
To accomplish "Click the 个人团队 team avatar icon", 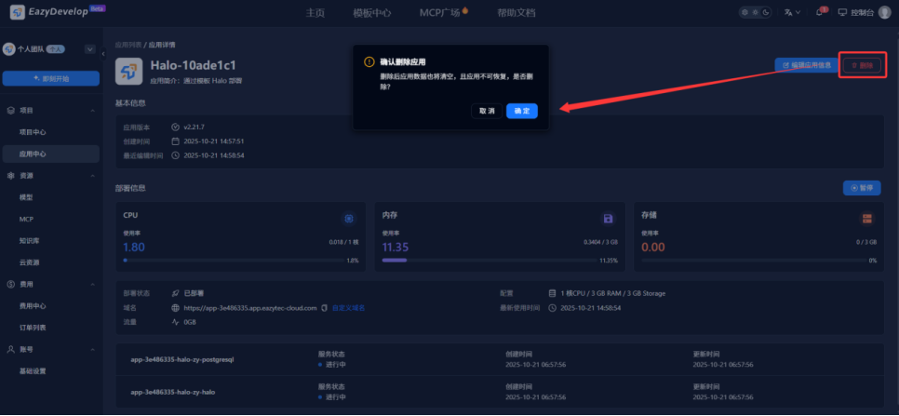I will pos(9,49).
